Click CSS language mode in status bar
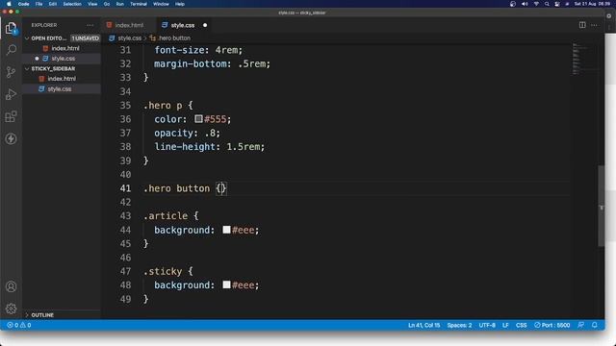The image size is (616, 346). coord(522,325)
